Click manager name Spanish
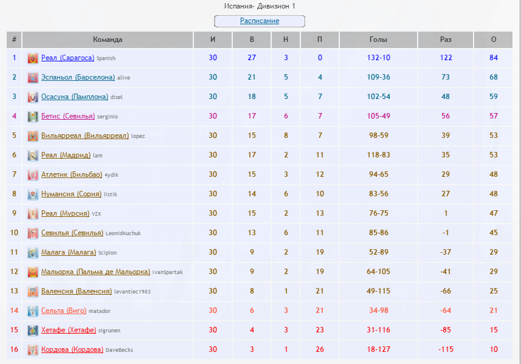The height and width of the screenshot is (364, 521). pos(106,58)
